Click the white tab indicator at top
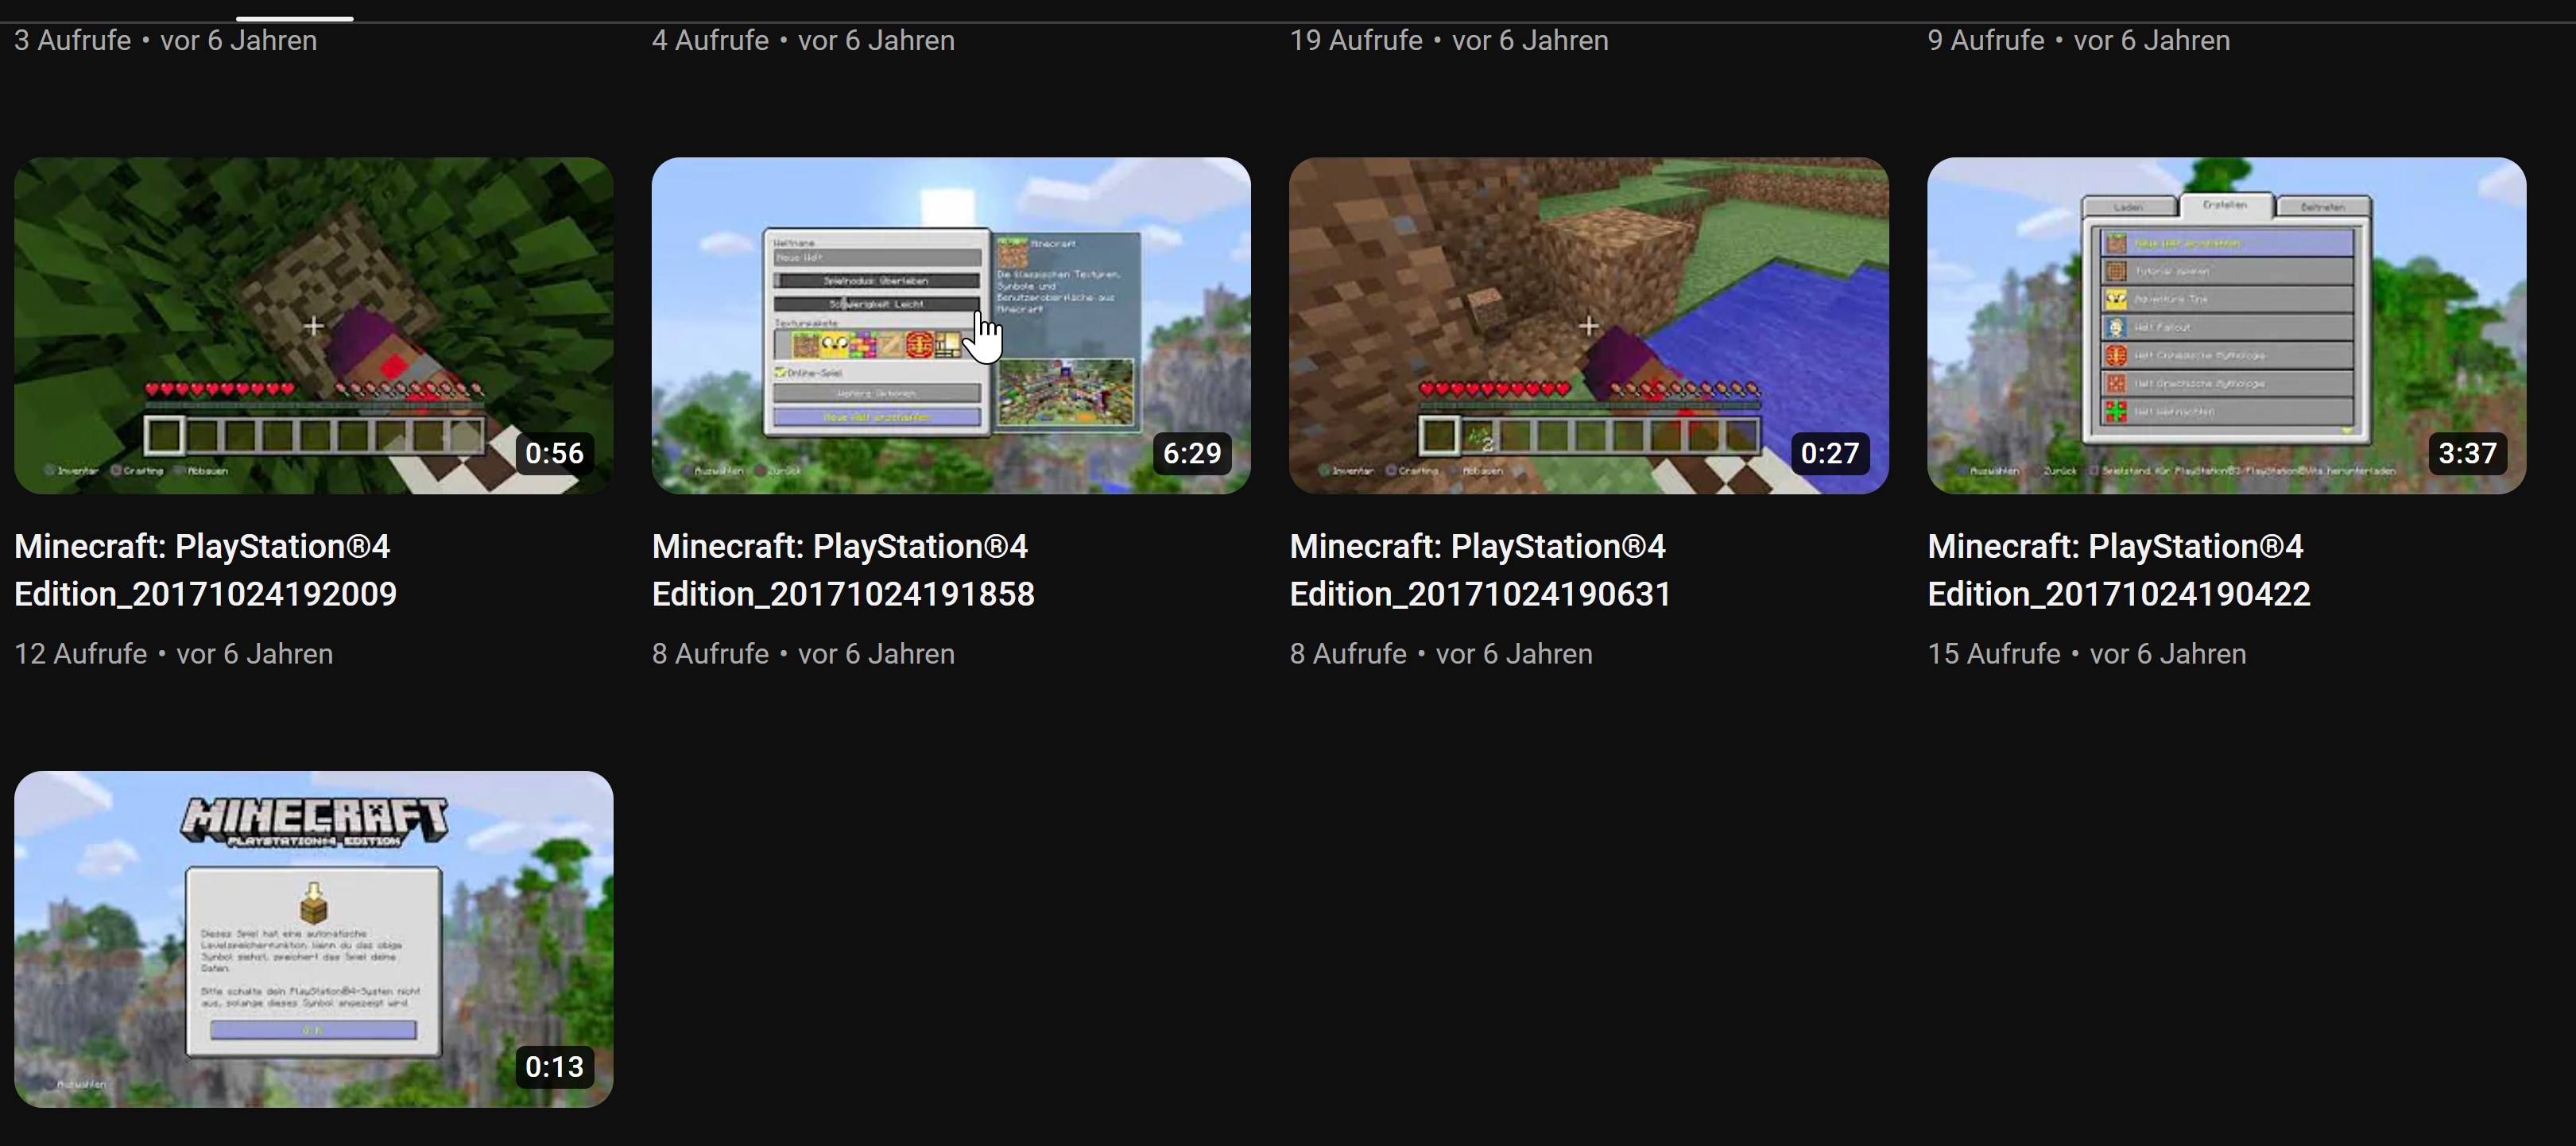Screen dimensions: 2576x1146 (x=294, y=18)
